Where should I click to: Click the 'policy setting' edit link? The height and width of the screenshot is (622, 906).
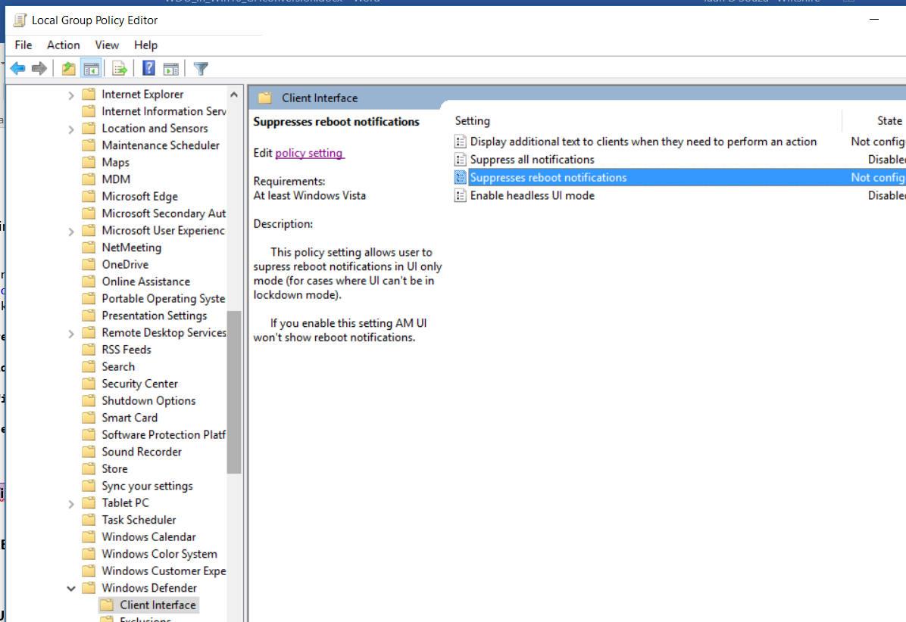point(309,153)
